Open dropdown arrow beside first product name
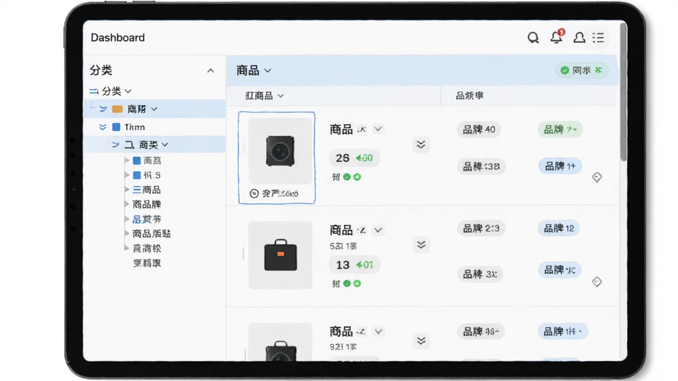 [378, 129]
